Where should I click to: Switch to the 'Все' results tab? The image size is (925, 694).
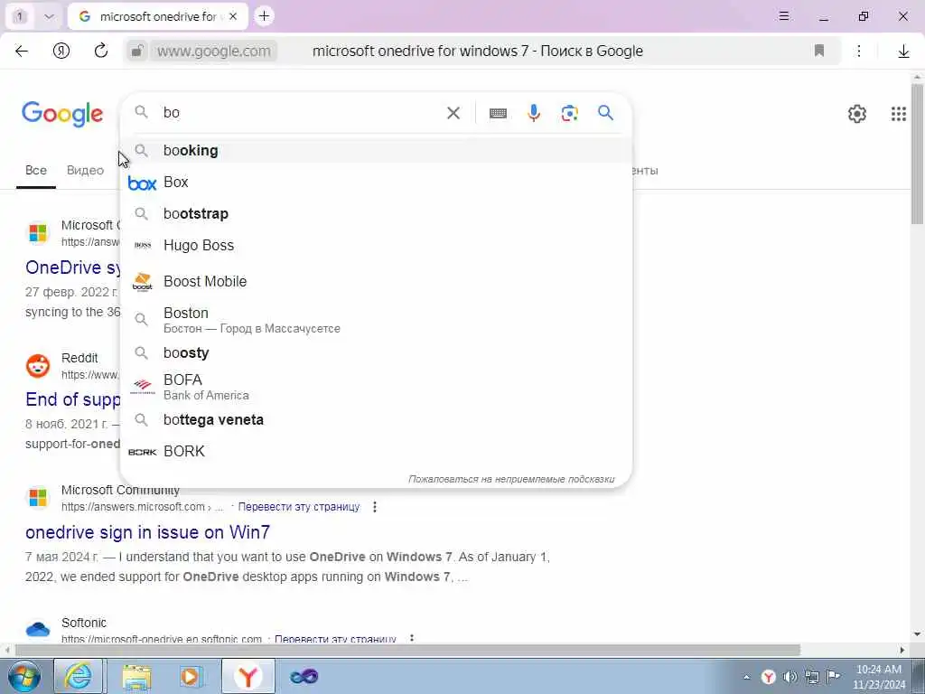click(x=36, y=170)
